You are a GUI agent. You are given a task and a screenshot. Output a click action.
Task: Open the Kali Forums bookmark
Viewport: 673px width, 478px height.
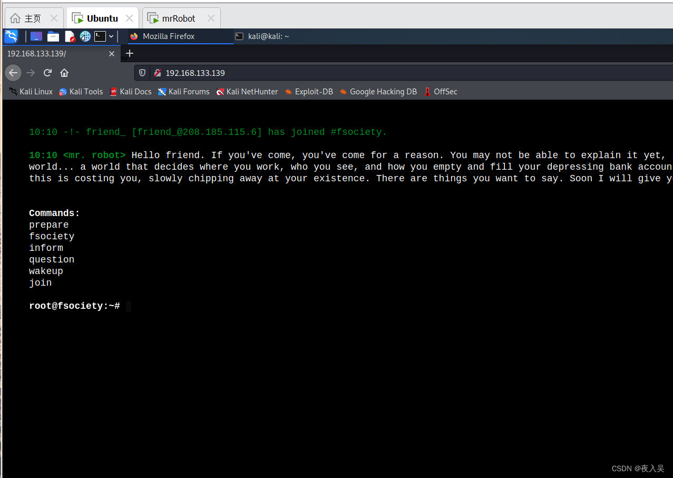(183, 91)
